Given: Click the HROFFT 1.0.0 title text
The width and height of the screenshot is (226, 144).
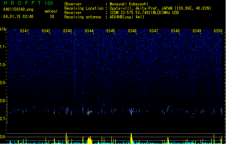Looking at the screenshot, I should coord(28,3).
